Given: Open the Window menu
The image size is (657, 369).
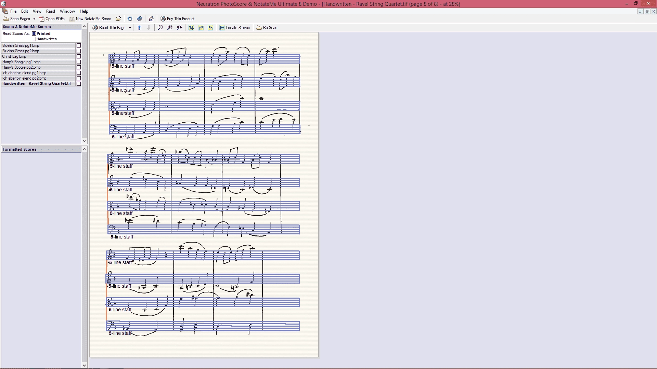Looking at the screenshot, I should tap(67, 11).
